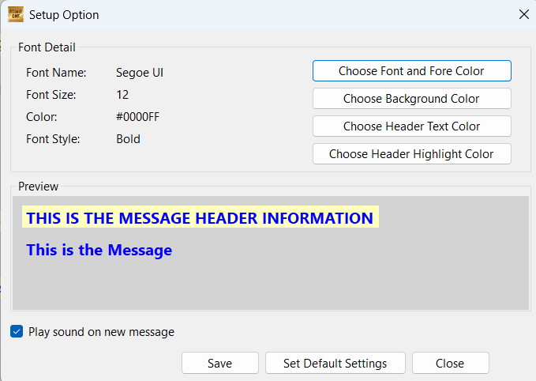Screen dimensions: 536x381
Task: Save the current font settings
Action: pos(219,363)
